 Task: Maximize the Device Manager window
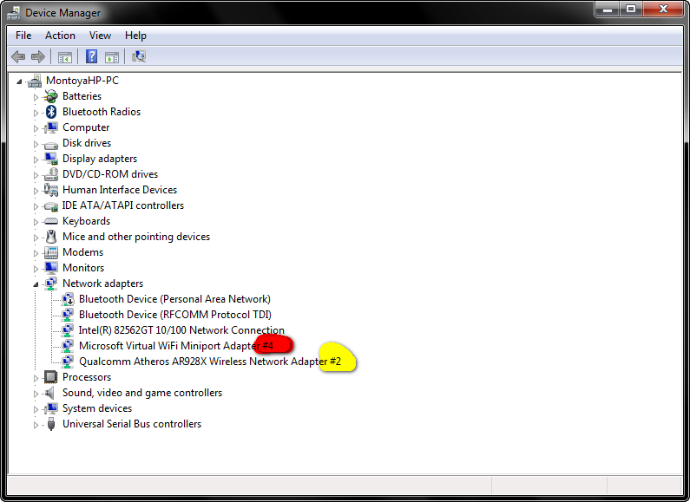tap(631, 9)
